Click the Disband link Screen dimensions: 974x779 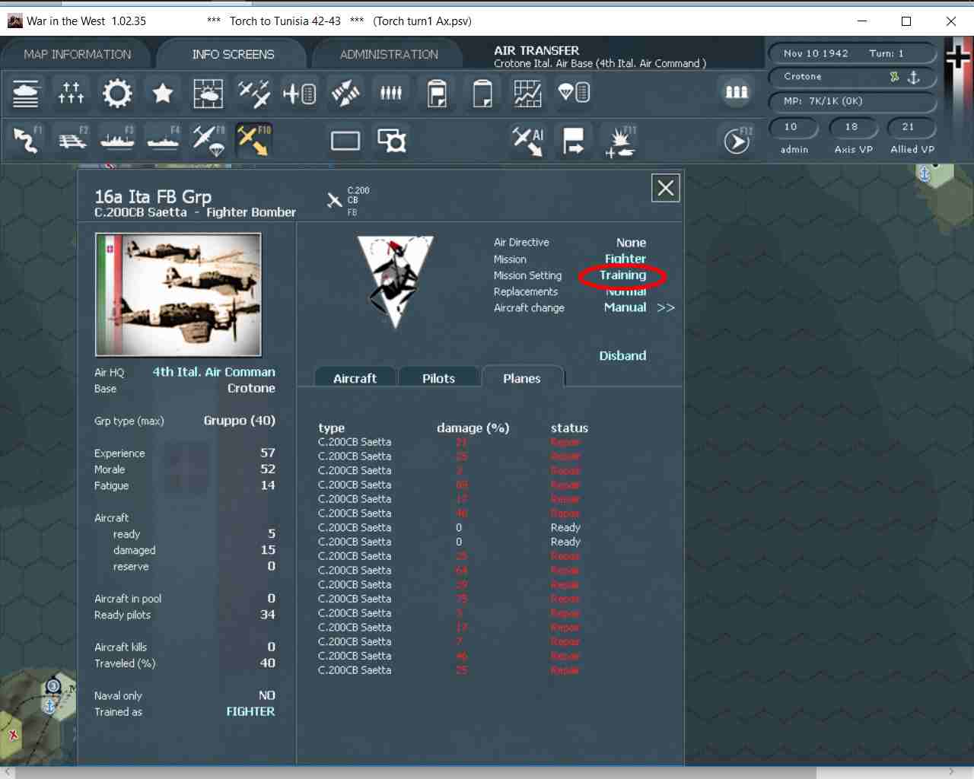click(x=622, y=355)
